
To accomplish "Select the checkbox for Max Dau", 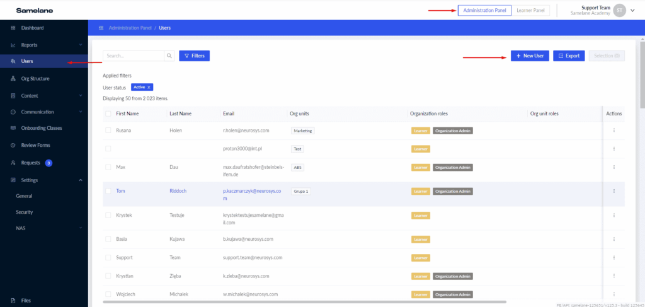I will (108, 167).
